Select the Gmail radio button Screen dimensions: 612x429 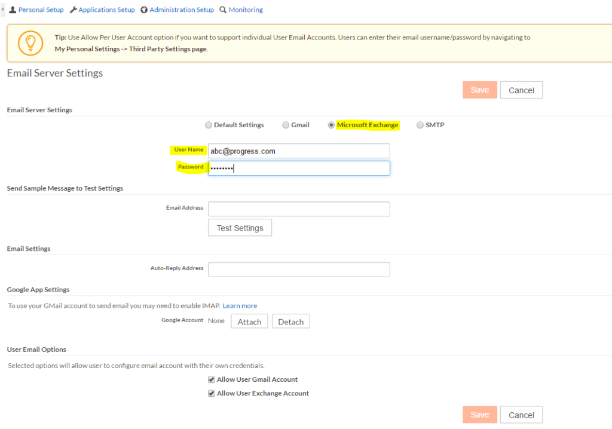coord(286,125)
